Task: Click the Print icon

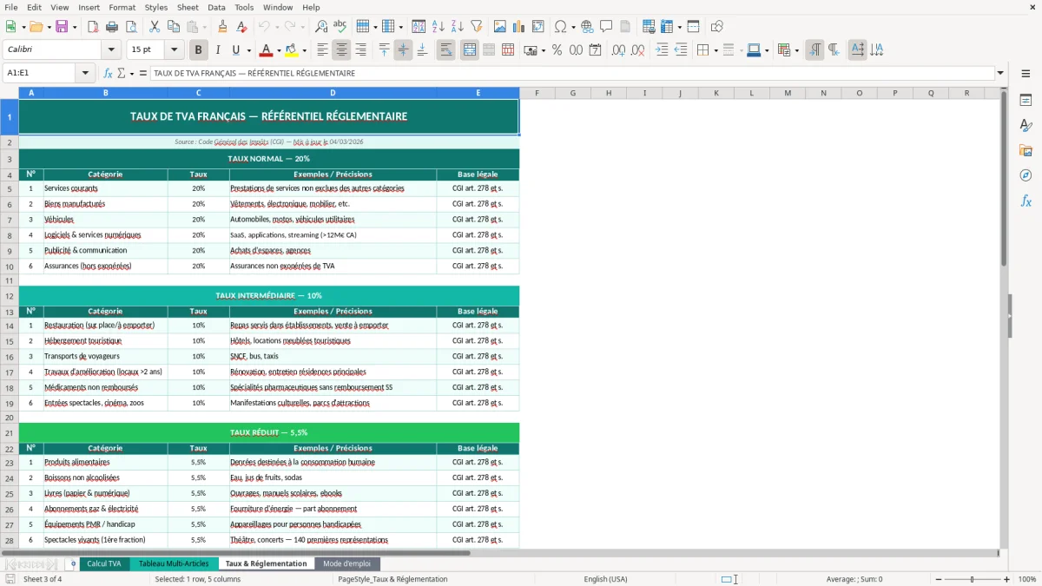Action: coord(111,27)
